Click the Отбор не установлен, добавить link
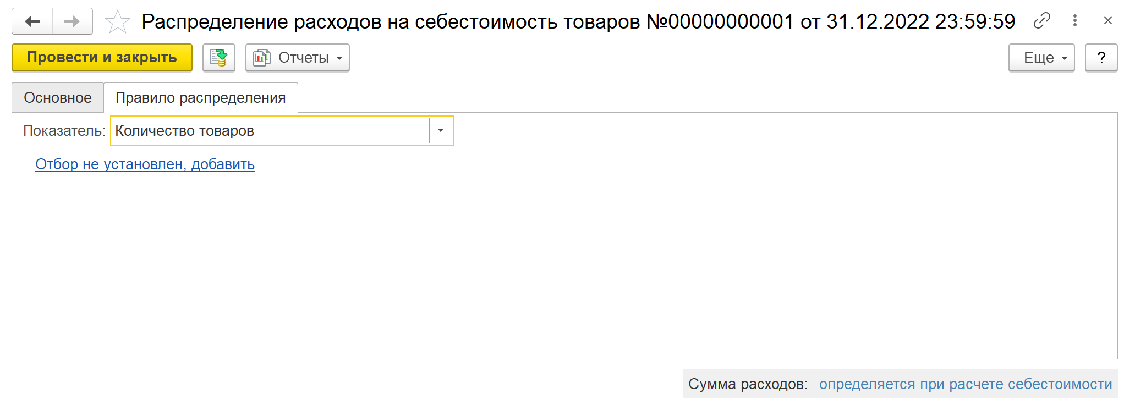The image size is (1135, 410). click(x=145, y=164)
